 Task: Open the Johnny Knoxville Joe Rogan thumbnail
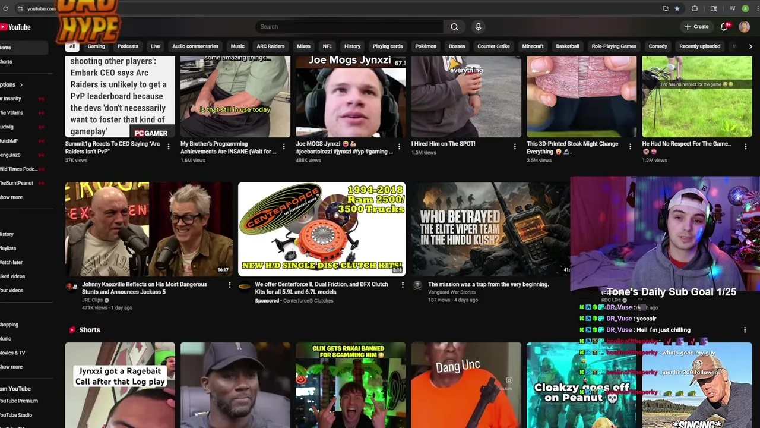[x=149, y=229]
